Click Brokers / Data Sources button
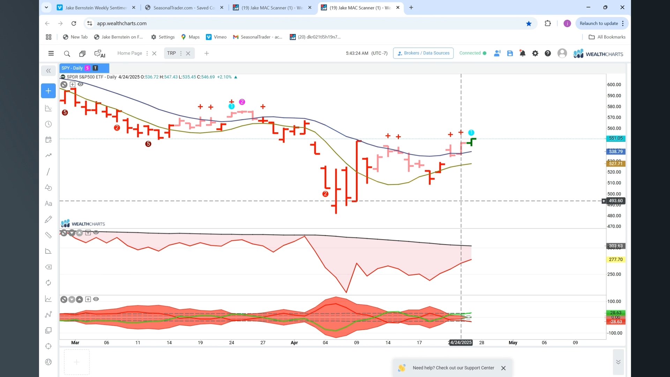Screen dimensions: 670x377 tap(423, 53)
